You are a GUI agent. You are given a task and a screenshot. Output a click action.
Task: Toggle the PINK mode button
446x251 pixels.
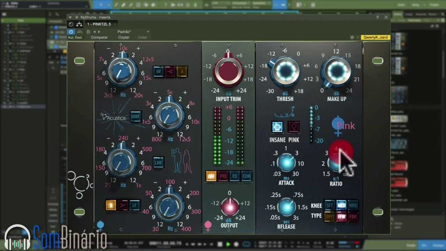[x=294, y=127]
